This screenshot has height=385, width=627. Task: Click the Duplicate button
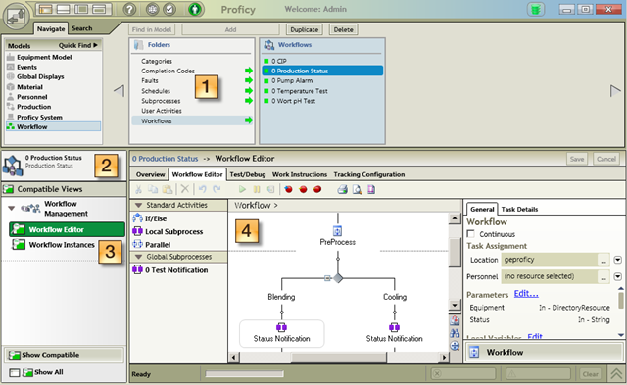coord(305,29)
